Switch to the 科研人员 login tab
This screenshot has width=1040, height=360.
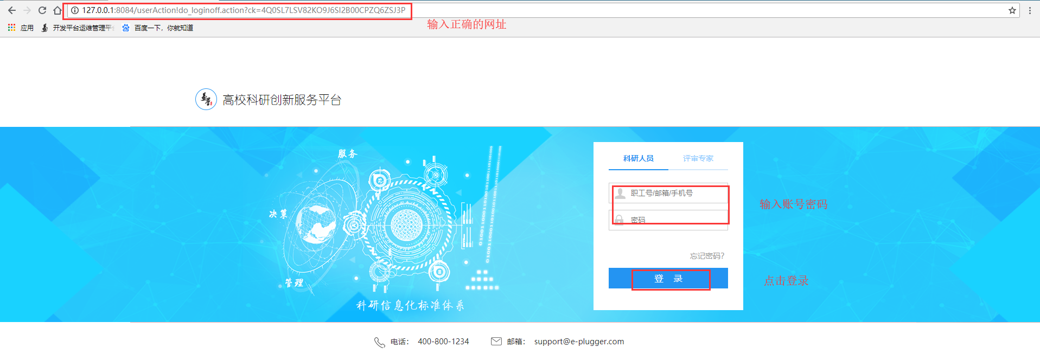pos(638,158)
